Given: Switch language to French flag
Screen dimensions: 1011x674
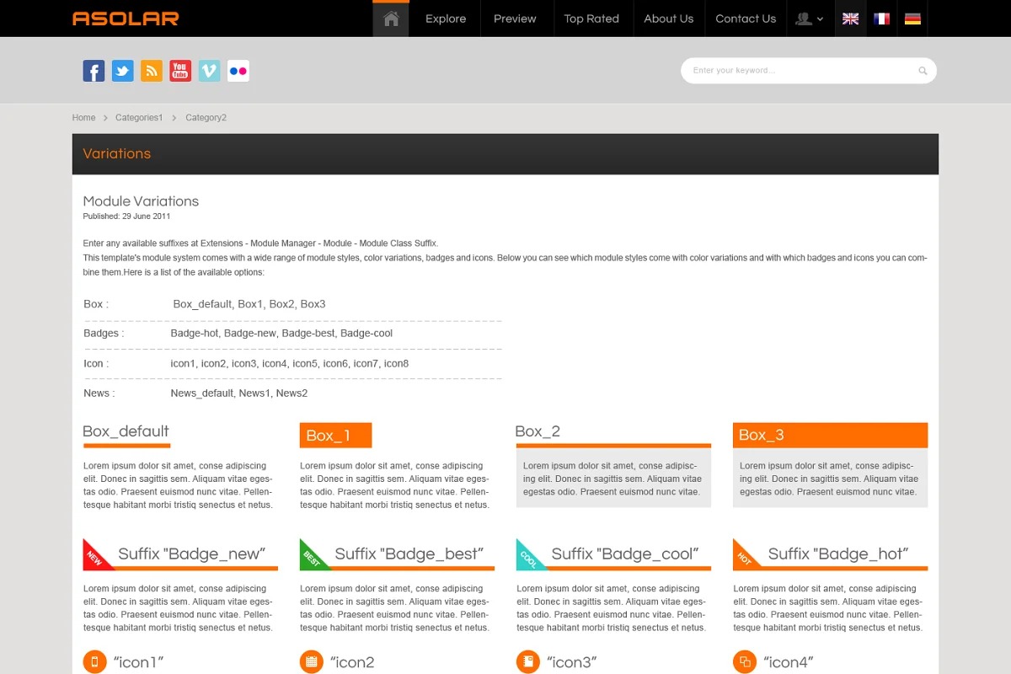Looking at the screenshot, I should point(881,19).
